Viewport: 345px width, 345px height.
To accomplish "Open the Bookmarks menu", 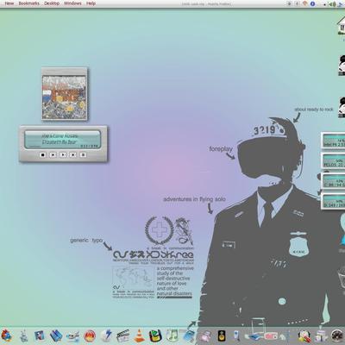I will coord(28,3).
